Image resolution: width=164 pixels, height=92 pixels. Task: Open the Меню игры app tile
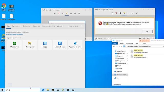15,45
